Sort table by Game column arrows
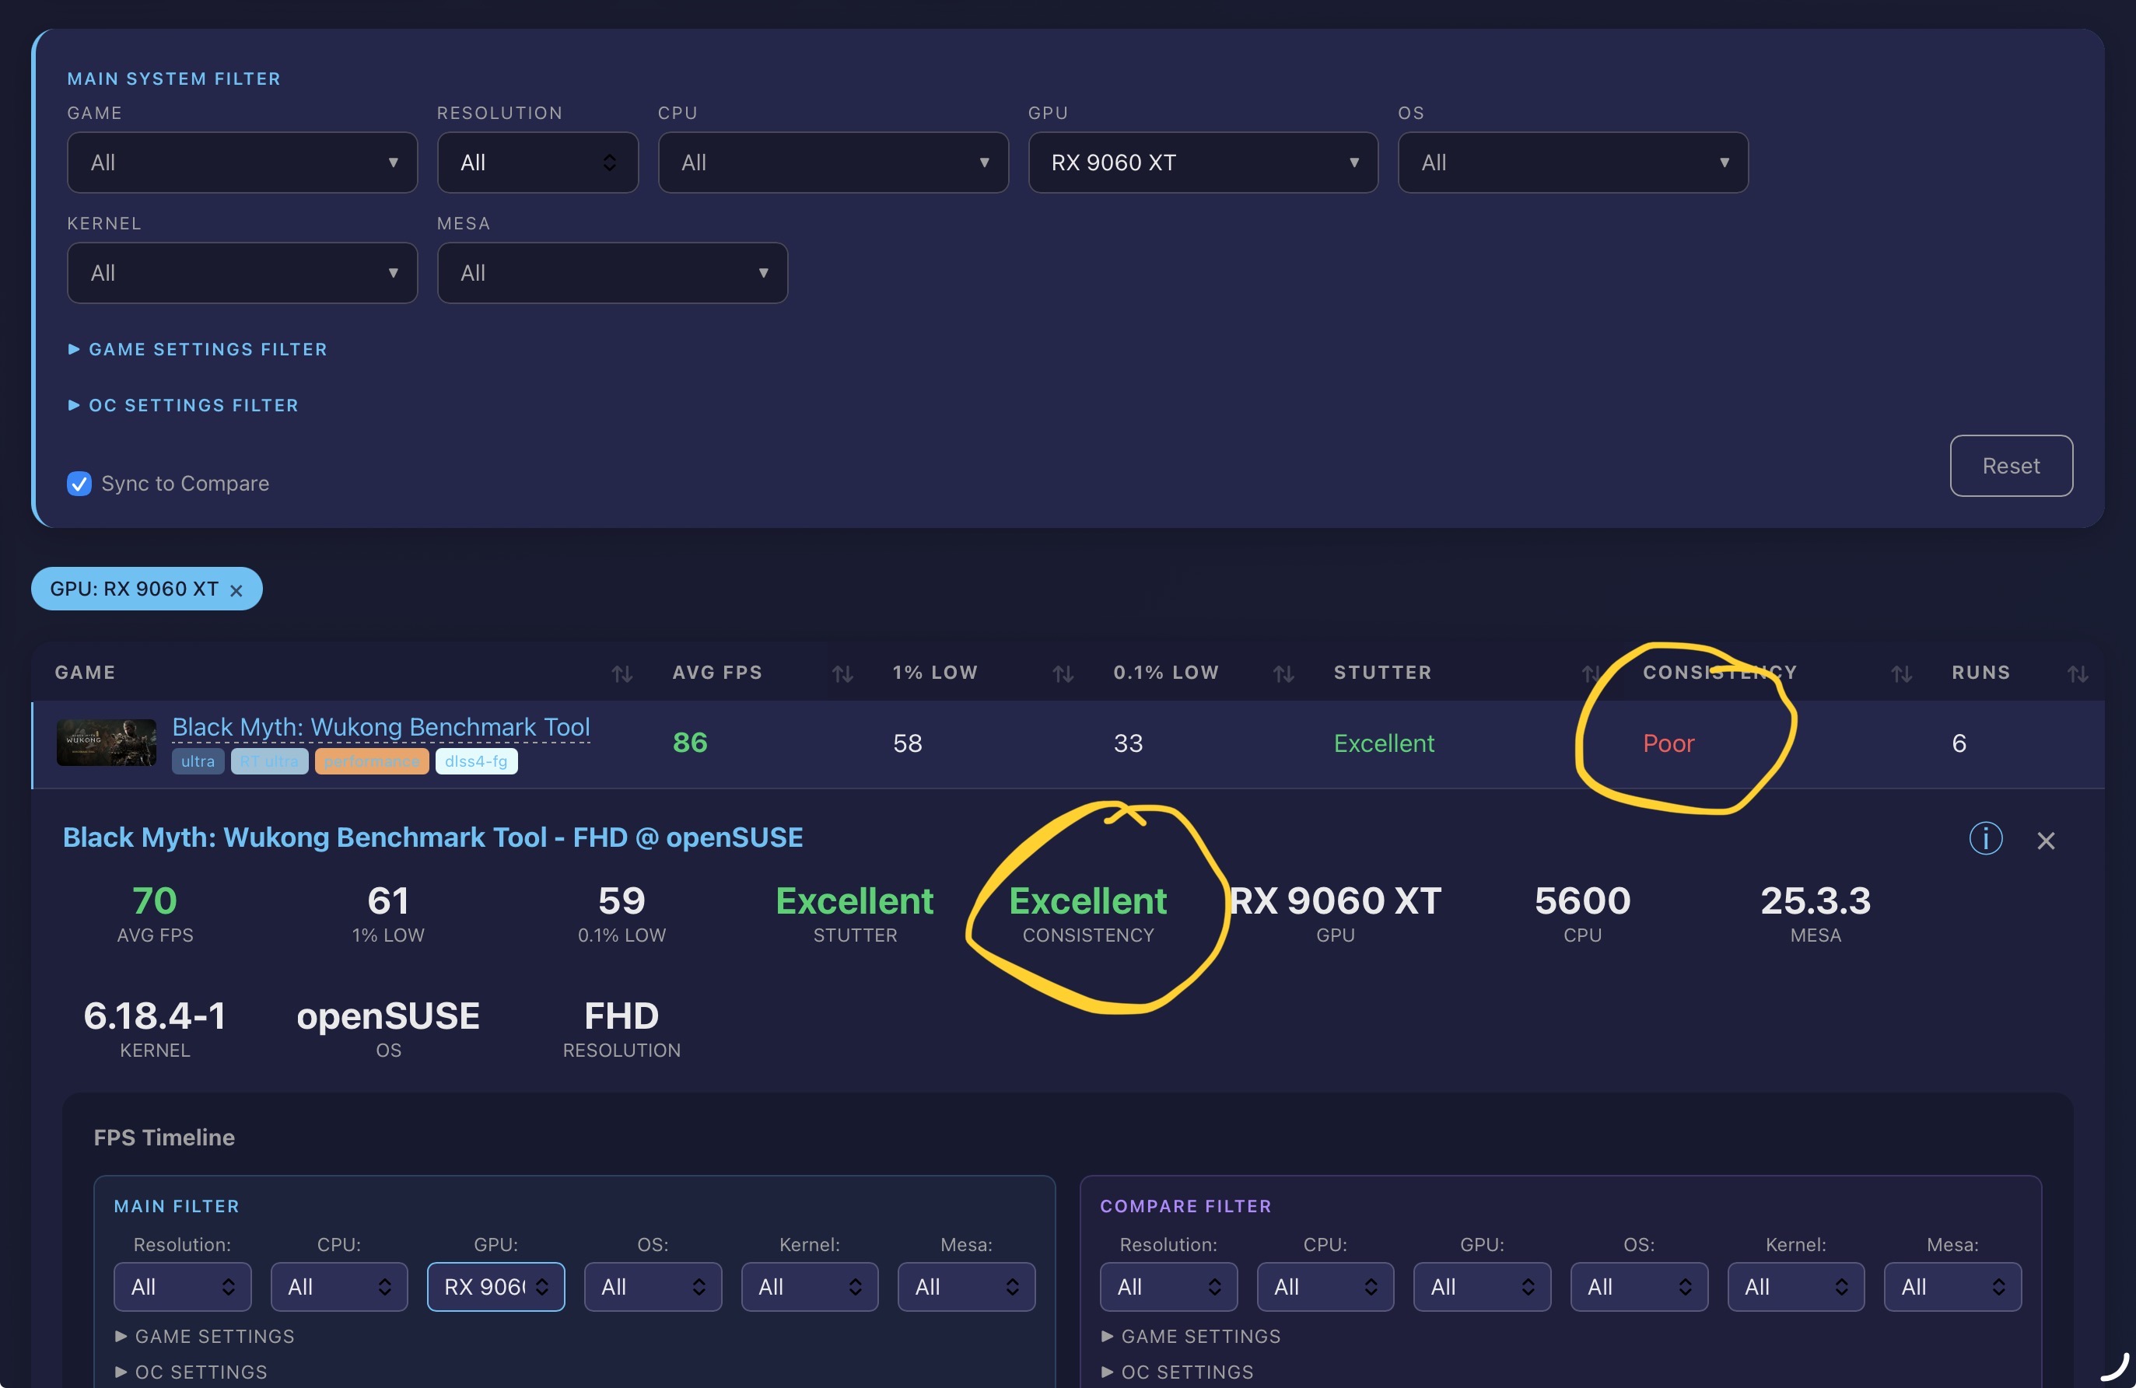This screenshot has height=1388, width=2136. (621, 674)
